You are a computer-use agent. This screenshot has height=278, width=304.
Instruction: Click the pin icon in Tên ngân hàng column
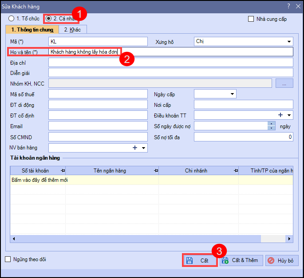tap(155, 171)
